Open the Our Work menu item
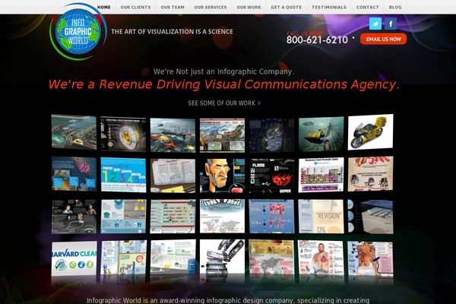 coord(249,7)
